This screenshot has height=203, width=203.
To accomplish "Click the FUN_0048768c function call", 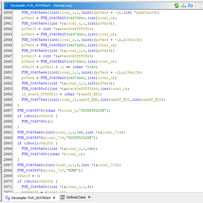I will (x=35, y=121).
